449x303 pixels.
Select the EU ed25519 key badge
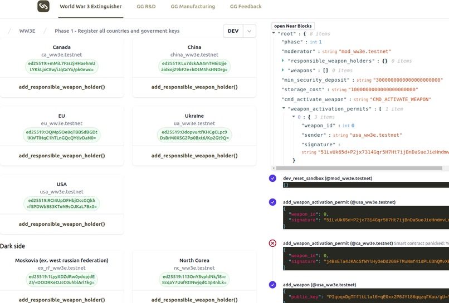pos(62,135)
